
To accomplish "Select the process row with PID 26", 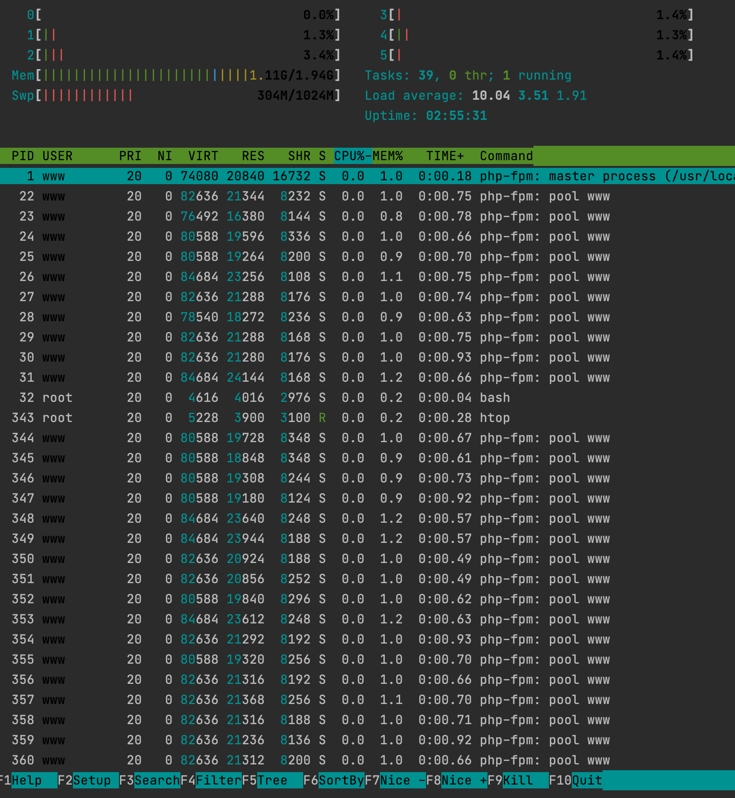I will [x=367, y=277].
